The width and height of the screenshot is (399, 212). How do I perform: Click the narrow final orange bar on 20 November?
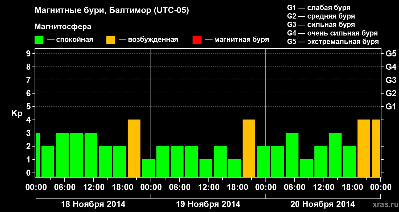tap(376, 148)
